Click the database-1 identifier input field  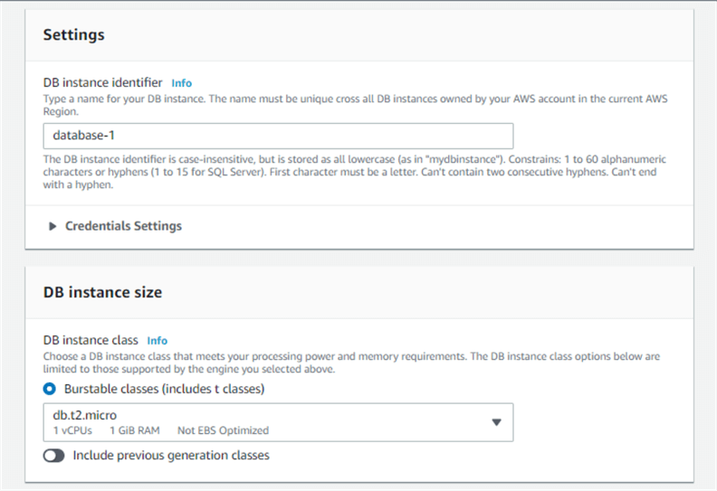coord(278,136)
